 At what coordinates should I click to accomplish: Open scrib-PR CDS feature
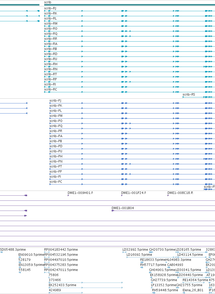(56, 131)
